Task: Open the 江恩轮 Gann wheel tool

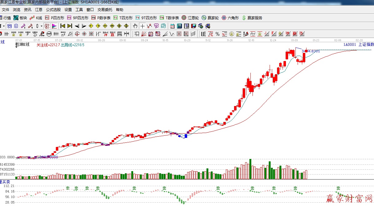Action: [190, 18]
